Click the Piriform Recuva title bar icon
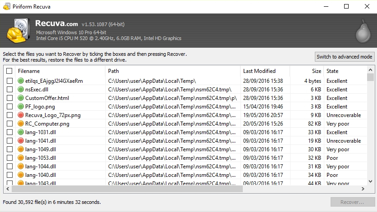 click(x=6, y=6)
